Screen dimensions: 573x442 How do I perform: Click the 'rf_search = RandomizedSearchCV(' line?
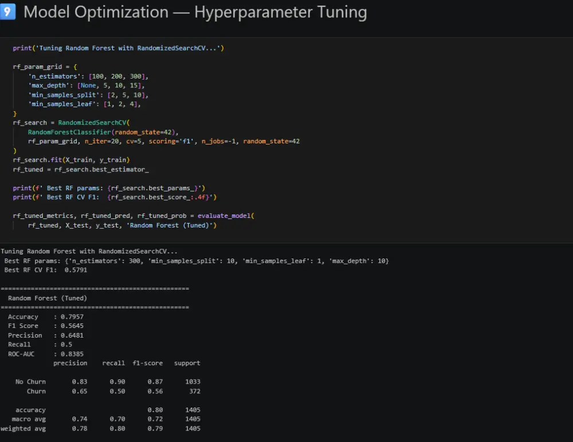click(71, 123)
